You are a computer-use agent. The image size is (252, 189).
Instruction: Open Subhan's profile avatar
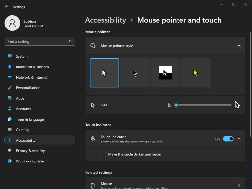point(12,23)
